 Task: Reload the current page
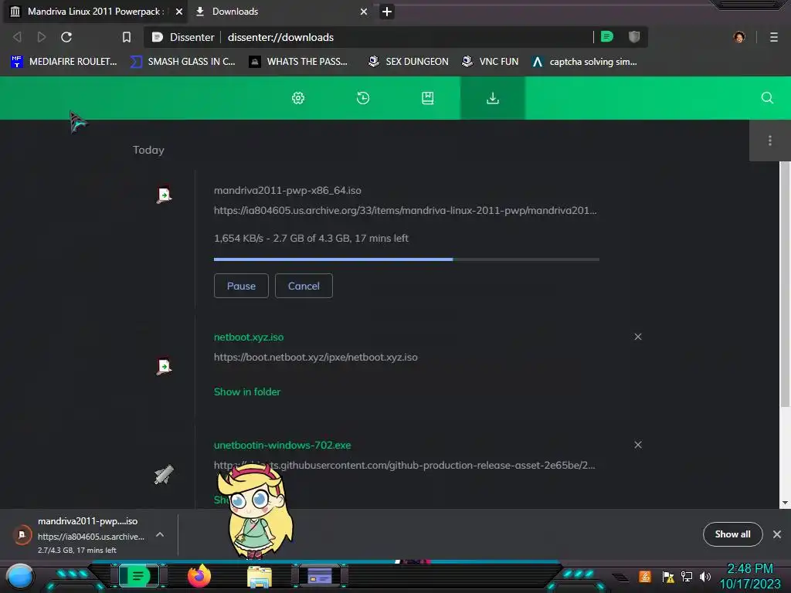pyautogui.click(x=66, y=37)
